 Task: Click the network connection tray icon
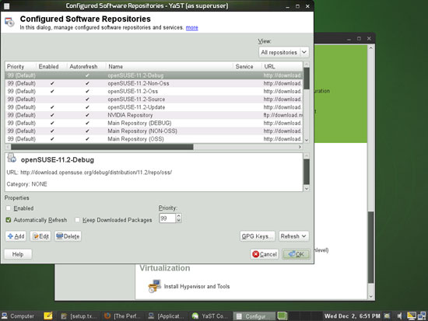pyautogui.click(x=422, y=316)
